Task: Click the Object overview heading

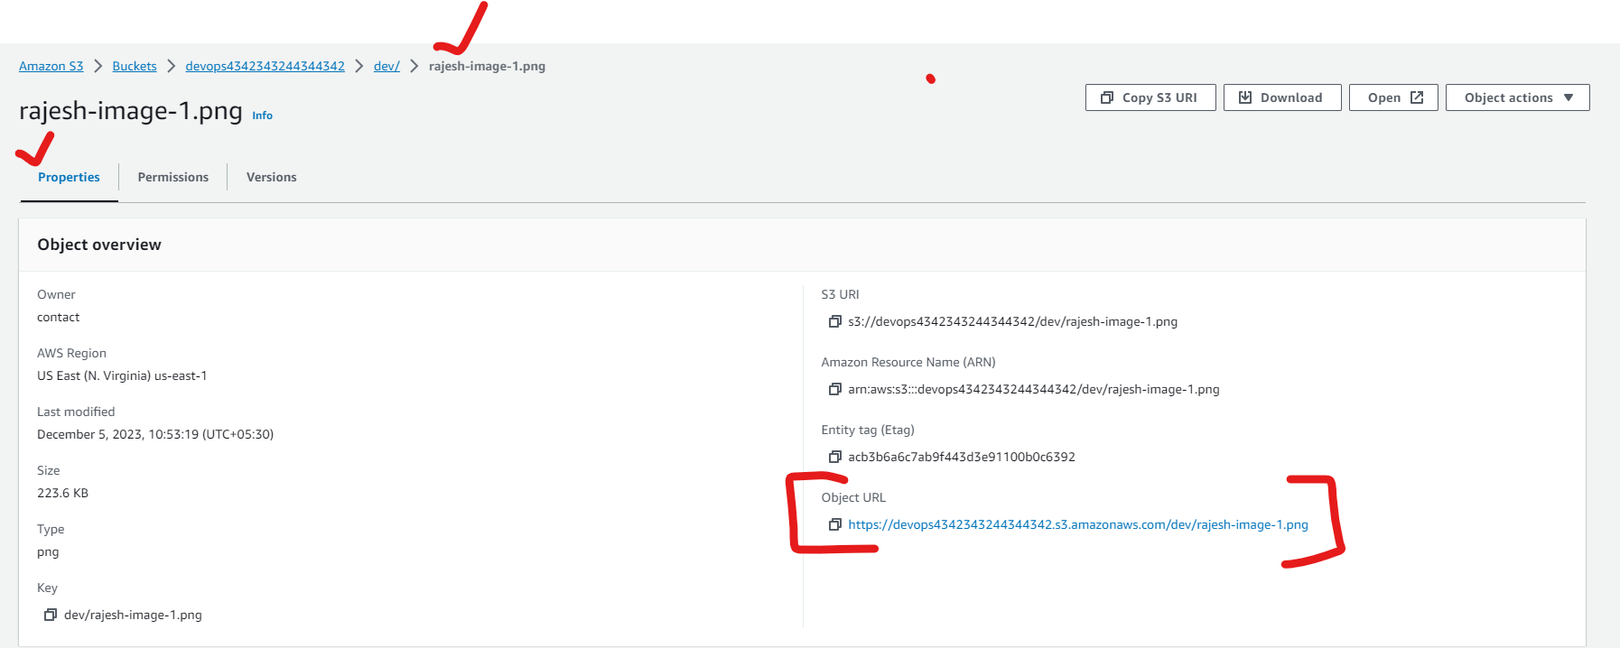Action: 99,245
